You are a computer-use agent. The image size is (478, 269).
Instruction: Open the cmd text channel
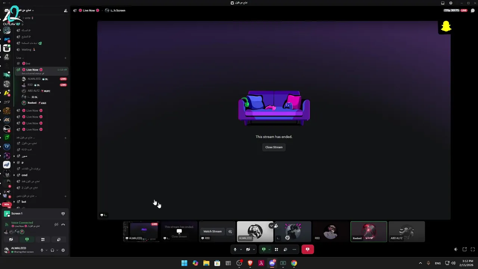pos(41,175)
